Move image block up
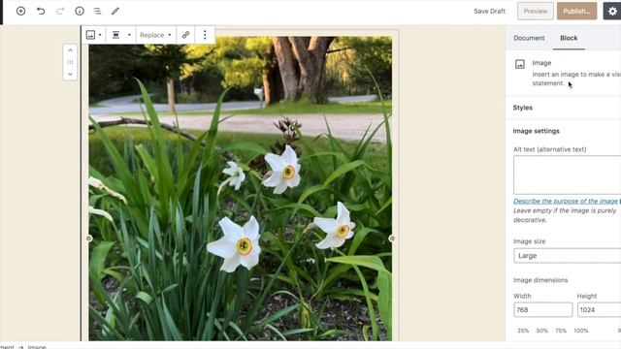The image size is (621, 349). pos(70,50)
